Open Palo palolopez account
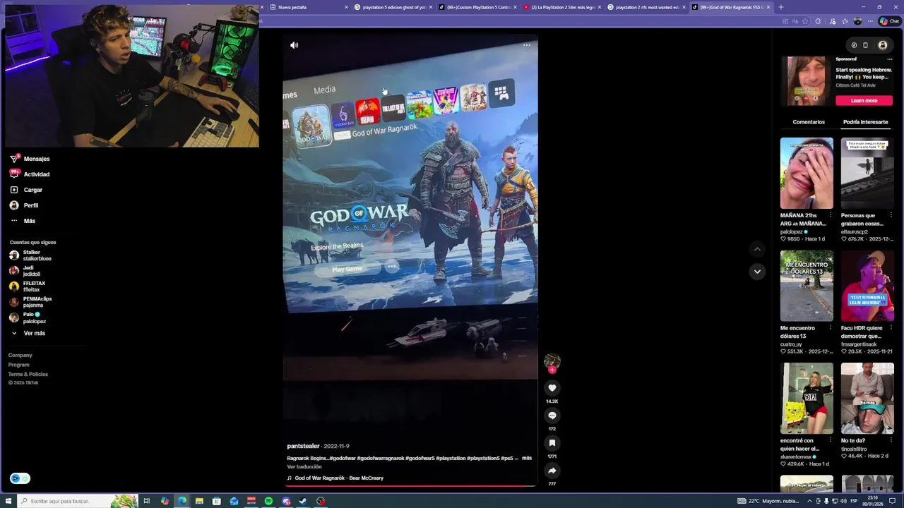This screenshot has height=508, width=904. [x=28, y=317]
